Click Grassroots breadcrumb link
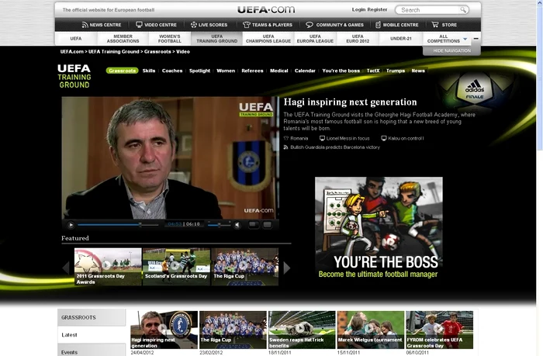Viewport: 543px width, 356px height. click(157, 52)
